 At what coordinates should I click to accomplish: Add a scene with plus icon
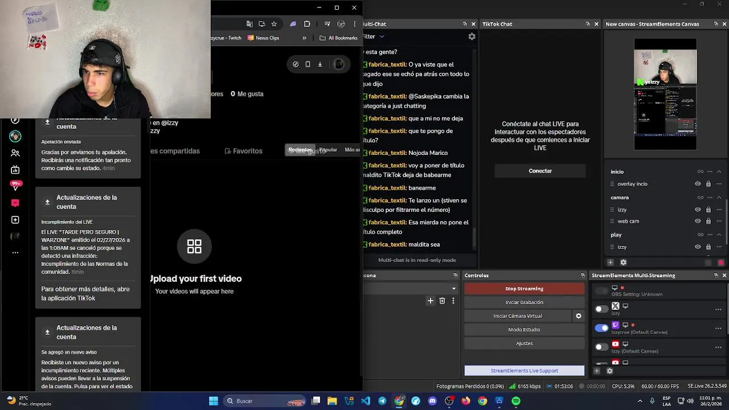tap(431, 301)
